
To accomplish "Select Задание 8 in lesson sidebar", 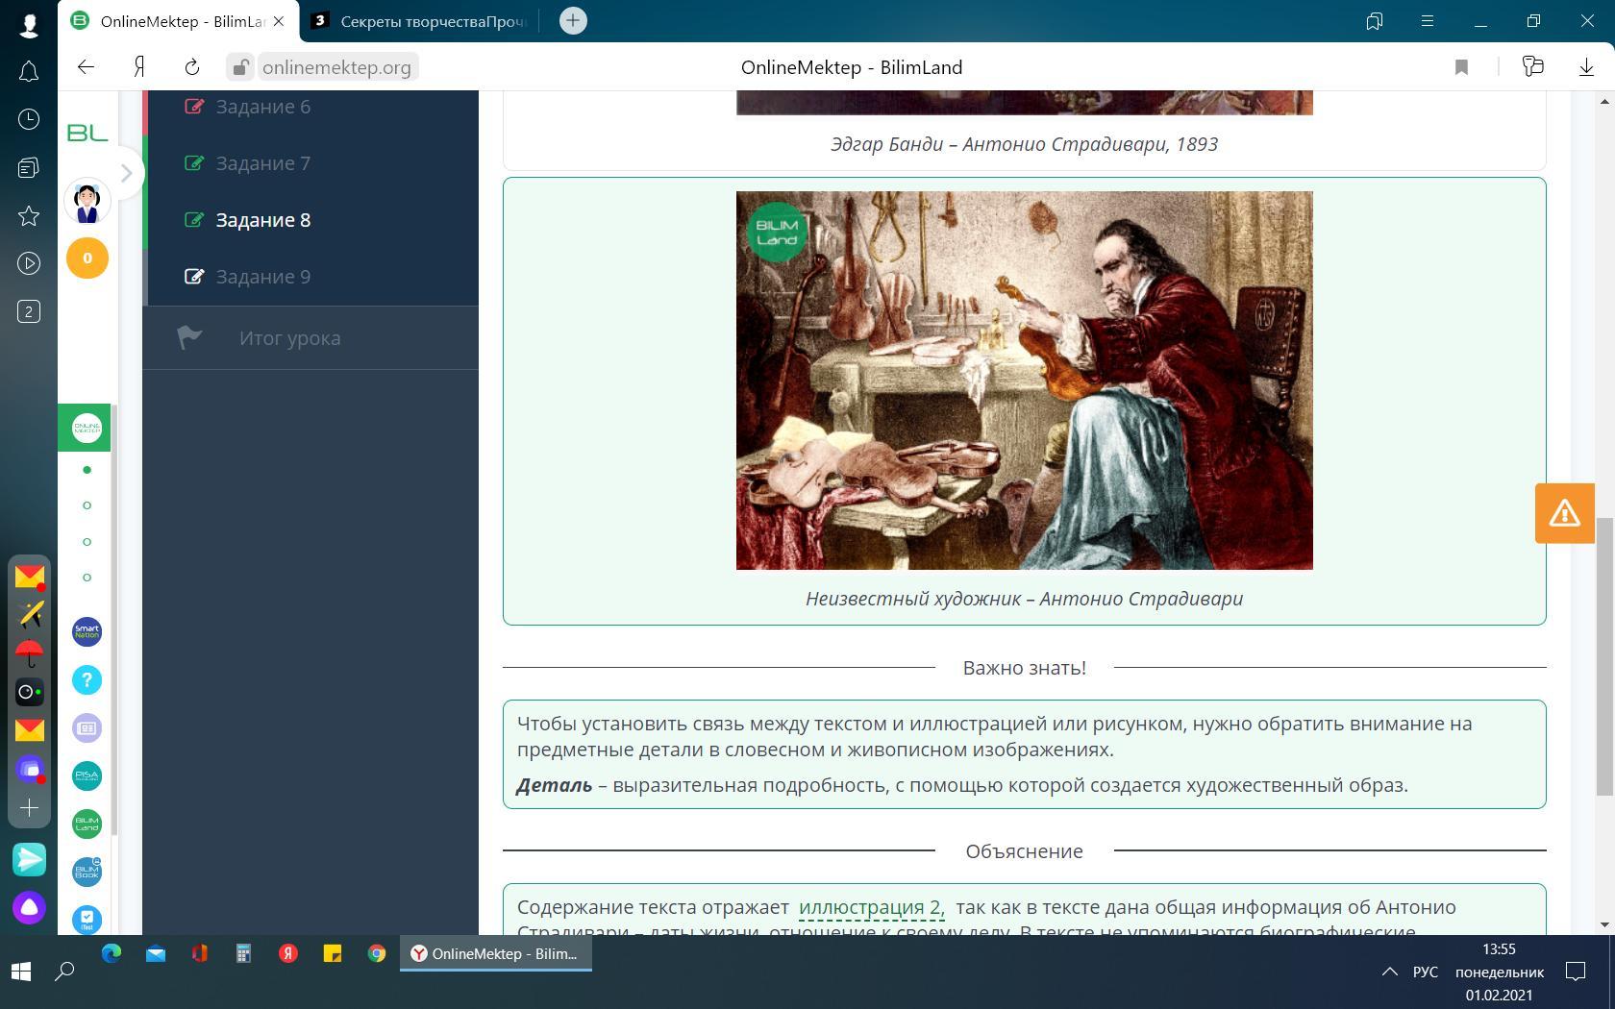I will (262, 220).
